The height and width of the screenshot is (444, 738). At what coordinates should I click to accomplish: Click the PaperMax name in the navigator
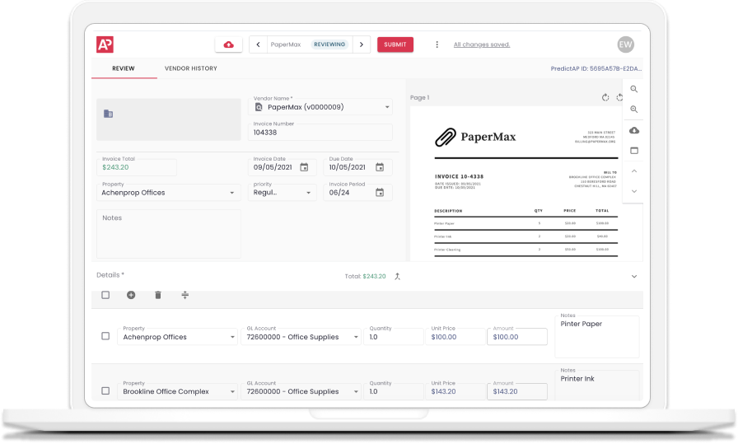point(286,44)
